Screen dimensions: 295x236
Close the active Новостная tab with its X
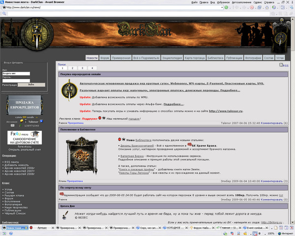[26, 228]
